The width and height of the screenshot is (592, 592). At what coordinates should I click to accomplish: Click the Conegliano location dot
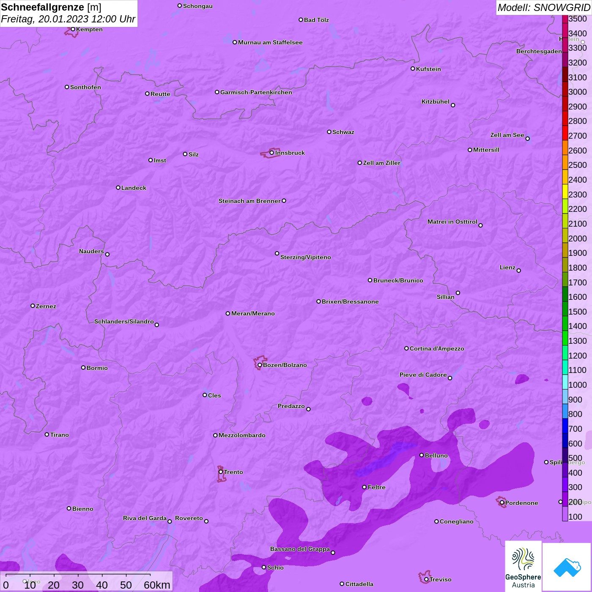[436, 521]
